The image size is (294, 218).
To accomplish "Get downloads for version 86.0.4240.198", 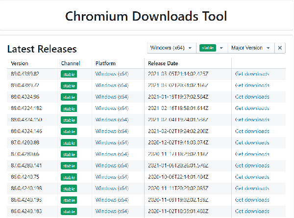I will (x=252, y=189).
